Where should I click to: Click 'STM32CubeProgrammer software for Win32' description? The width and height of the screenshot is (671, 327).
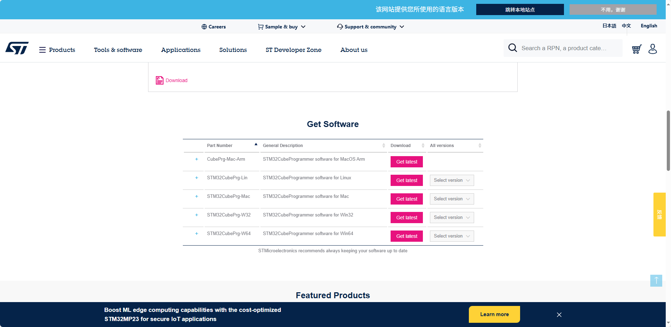308,215
